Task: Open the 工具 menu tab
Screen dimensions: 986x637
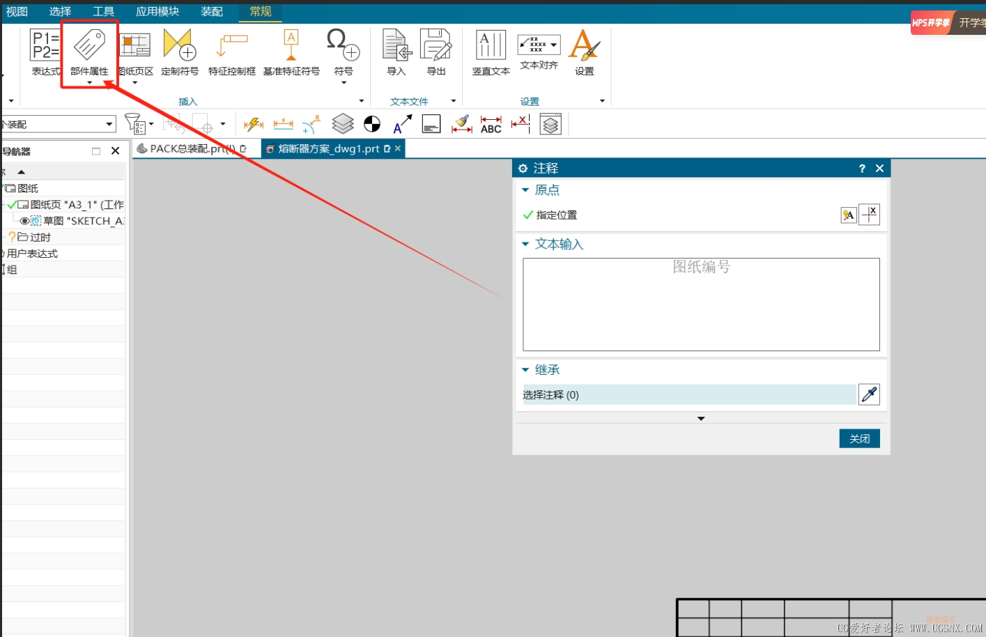Action: (103, 12)
